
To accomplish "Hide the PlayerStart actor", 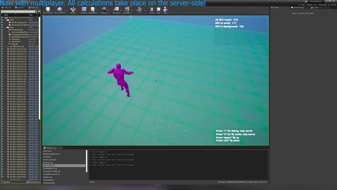I will [2, 39].
